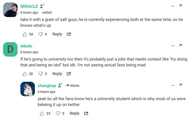Reply to zhanghap's comment
The height and width of the screenshot is (118, 190).
[x=74, y=114]
